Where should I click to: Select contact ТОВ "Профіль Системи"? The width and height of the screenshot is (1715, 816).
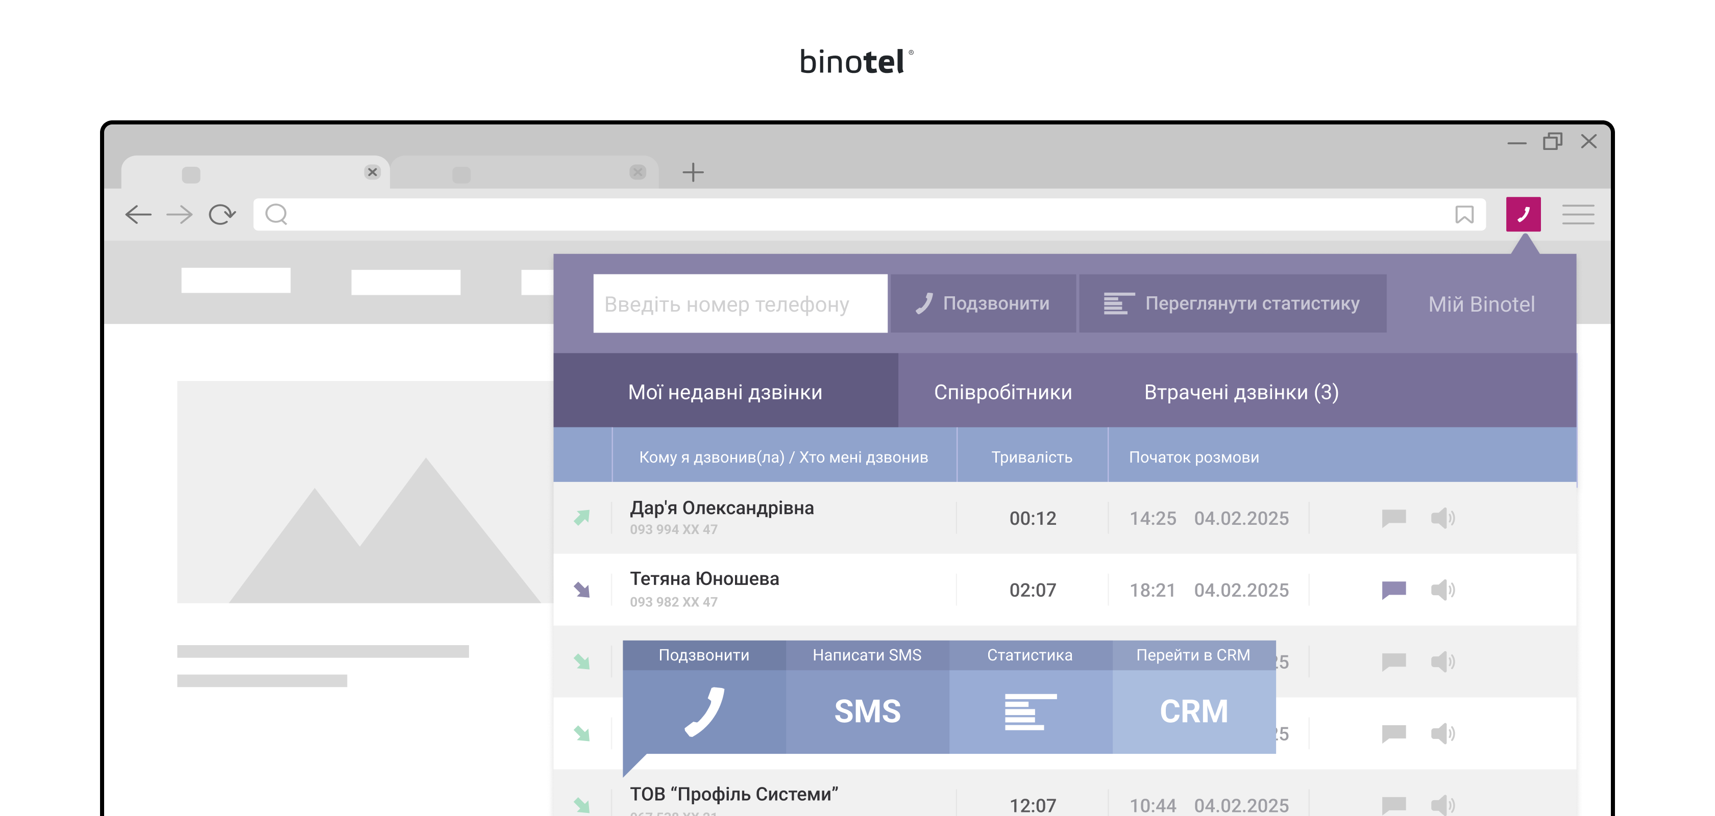pos(733,794)
